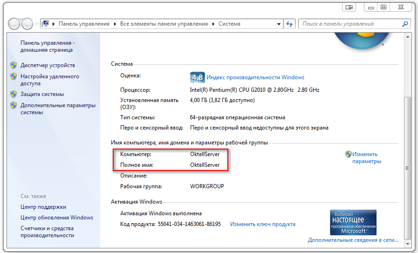
Task: Click the computer icon in address bar
Action: [46, 24]
